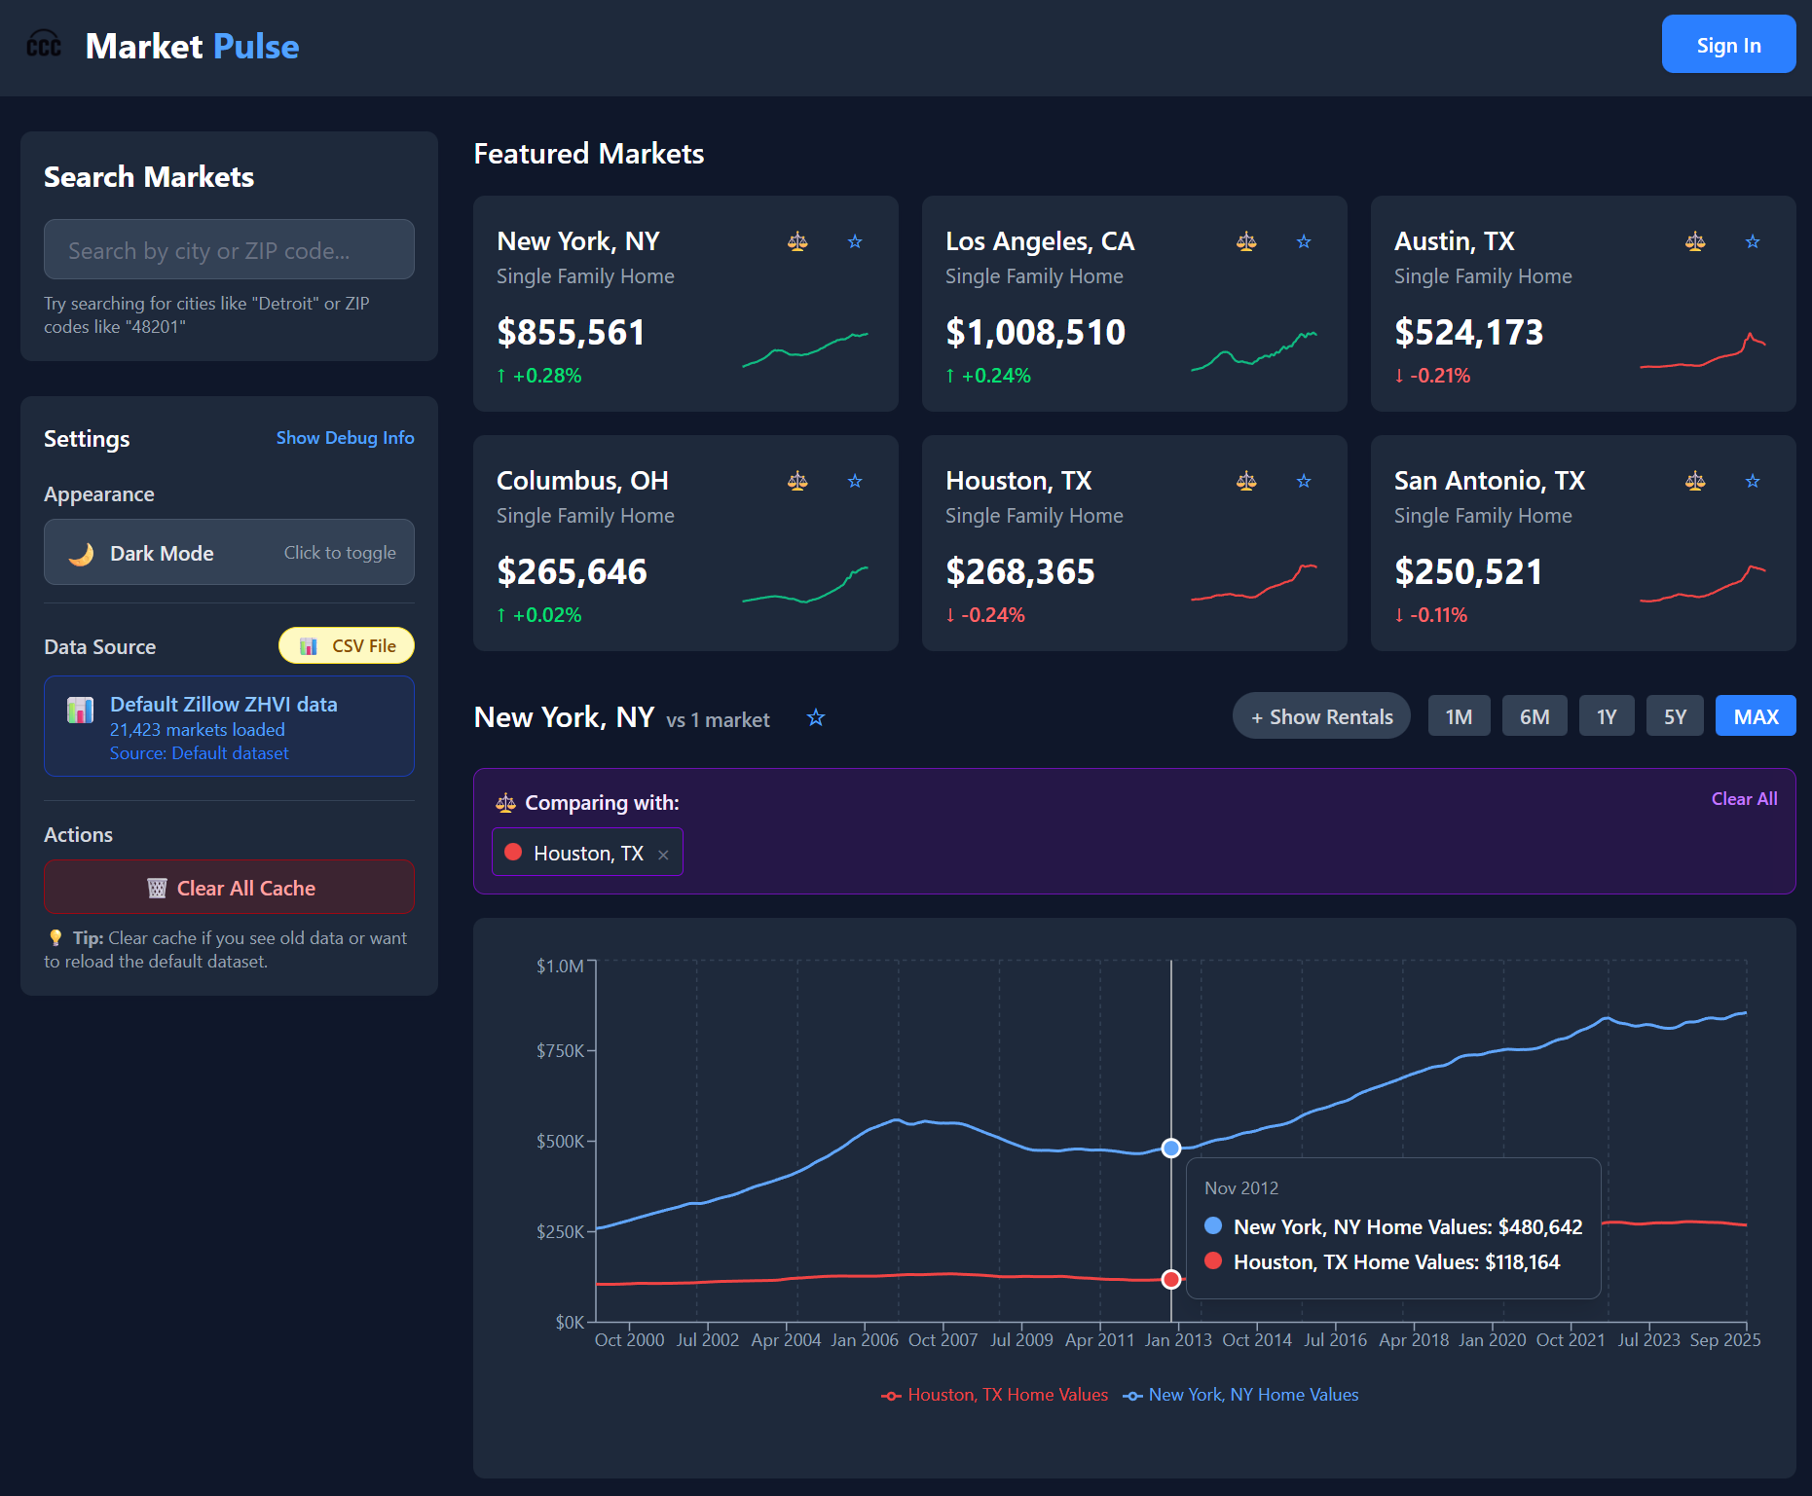Click the scales icon on San Antonio card
Viewport: 1812px width, 1496px height.
click(x=1694, y=480)
